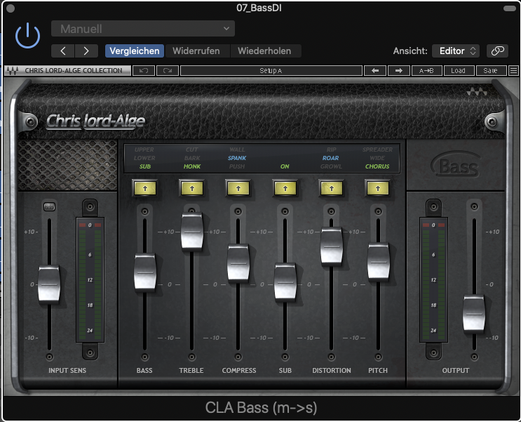This screenshot has width=521, height=422.
Task: Click the Vergleichen compare button
Action: pyautogui.click(x=135, y=51)
